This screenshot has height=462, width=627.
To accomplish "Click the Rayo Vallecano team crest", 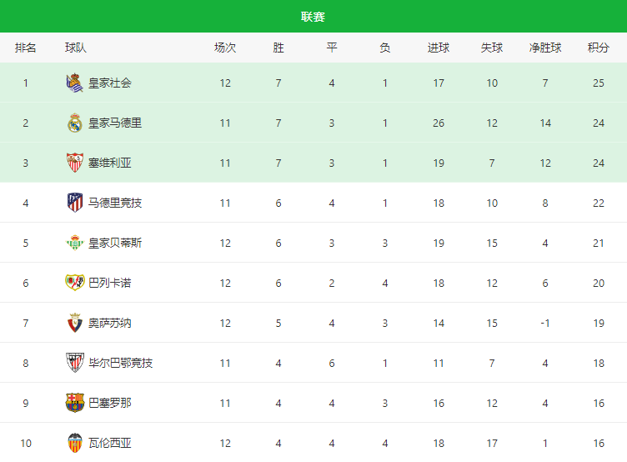I will [75, 283].
